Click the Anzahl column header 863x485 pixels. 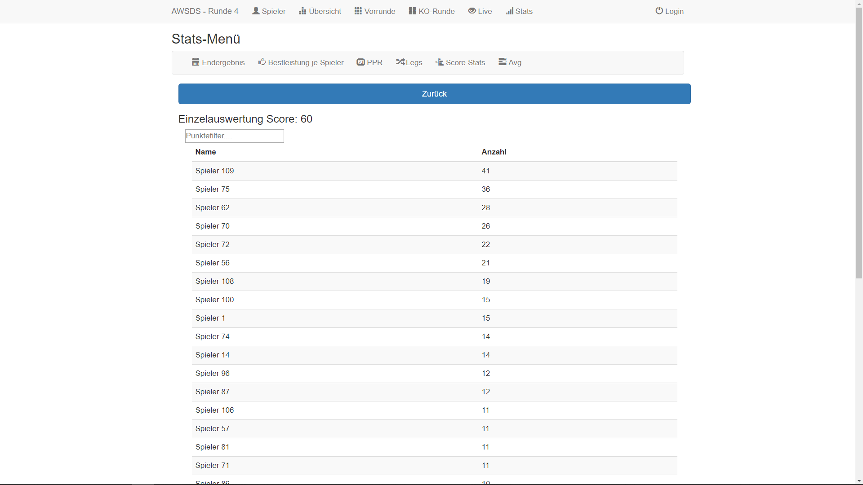click(494, 152)
